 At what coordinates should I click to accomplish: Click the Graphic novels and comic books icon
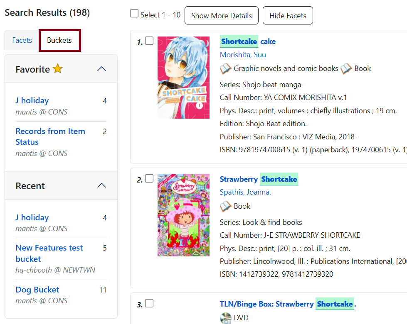(225, 68)
